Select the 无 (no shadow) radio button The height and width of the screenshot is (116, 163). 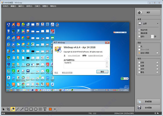[139, 46]
